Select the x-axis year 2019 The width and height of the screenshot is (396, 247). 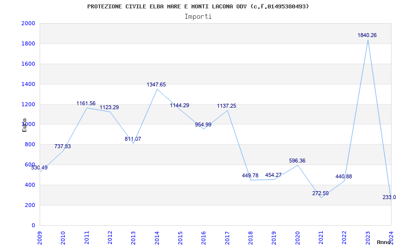point(274,238)
